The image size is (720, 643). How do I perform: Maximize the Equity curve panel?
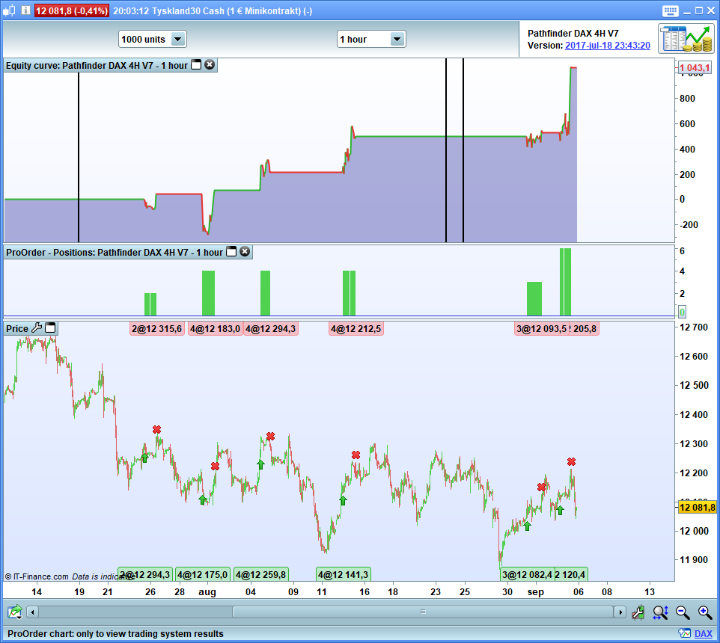click(196, 64)
